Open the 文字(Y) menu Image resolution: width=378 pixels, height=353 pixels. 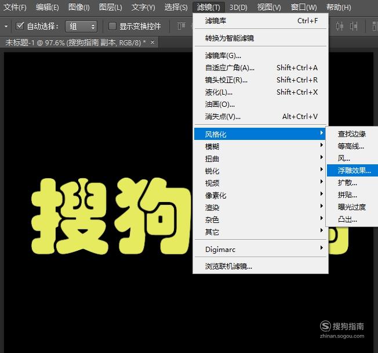click(x=143, y=7)
